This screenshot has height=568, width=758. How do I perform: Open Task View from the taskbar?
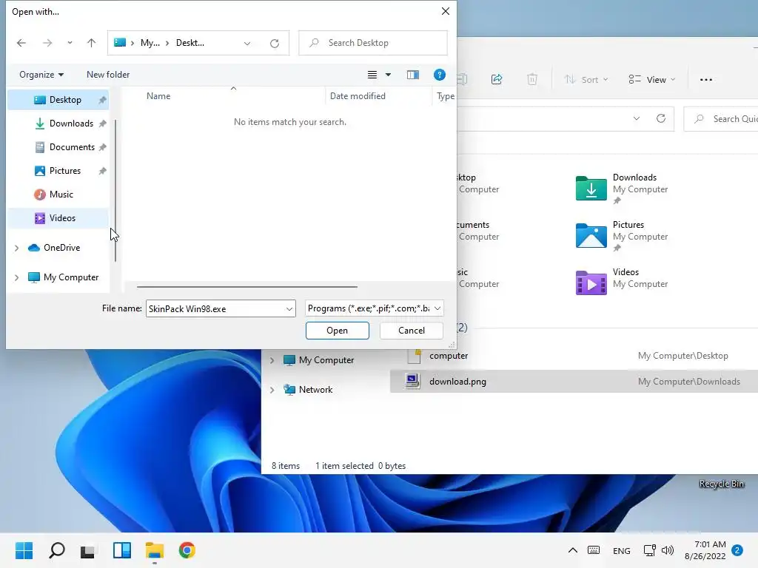point(88,550)
